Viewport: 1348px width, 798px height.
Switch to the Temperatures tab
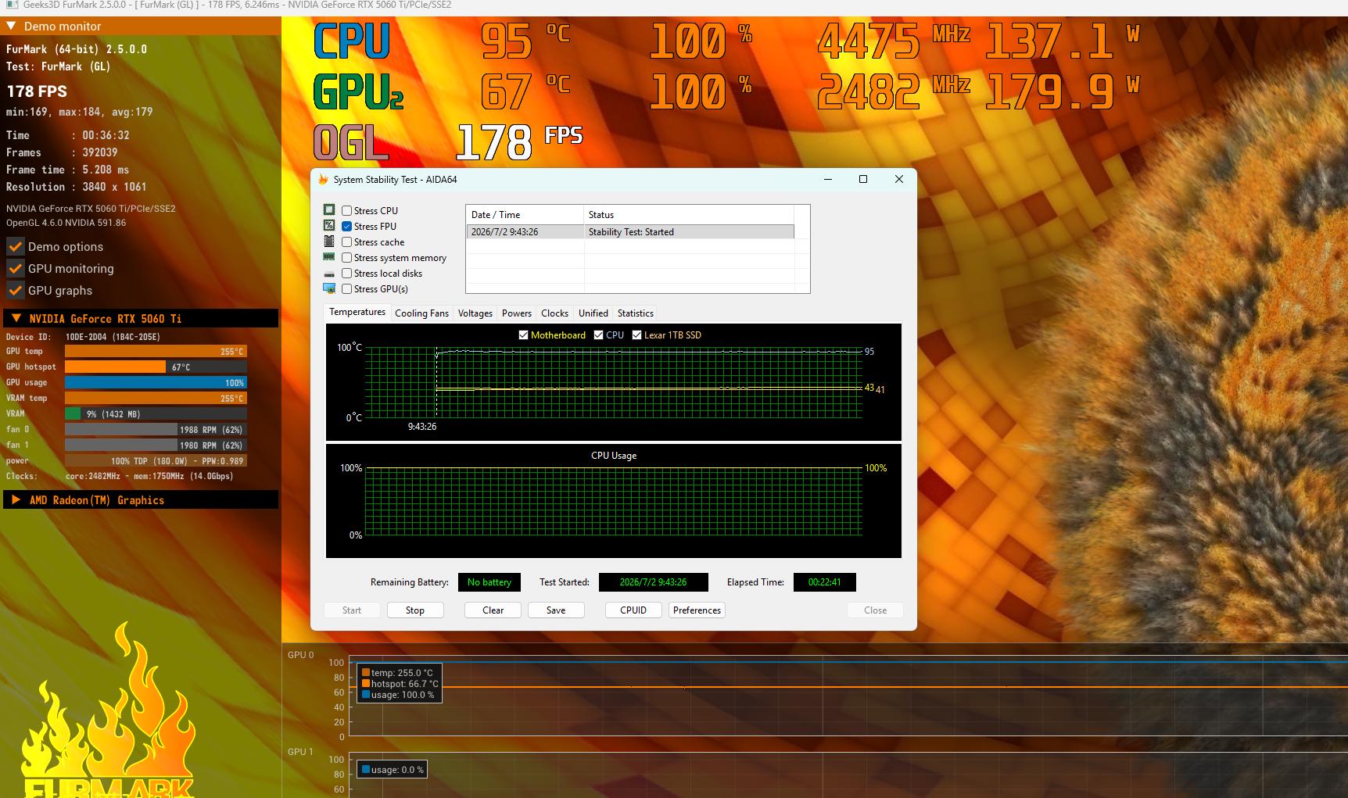coord(357,312)
